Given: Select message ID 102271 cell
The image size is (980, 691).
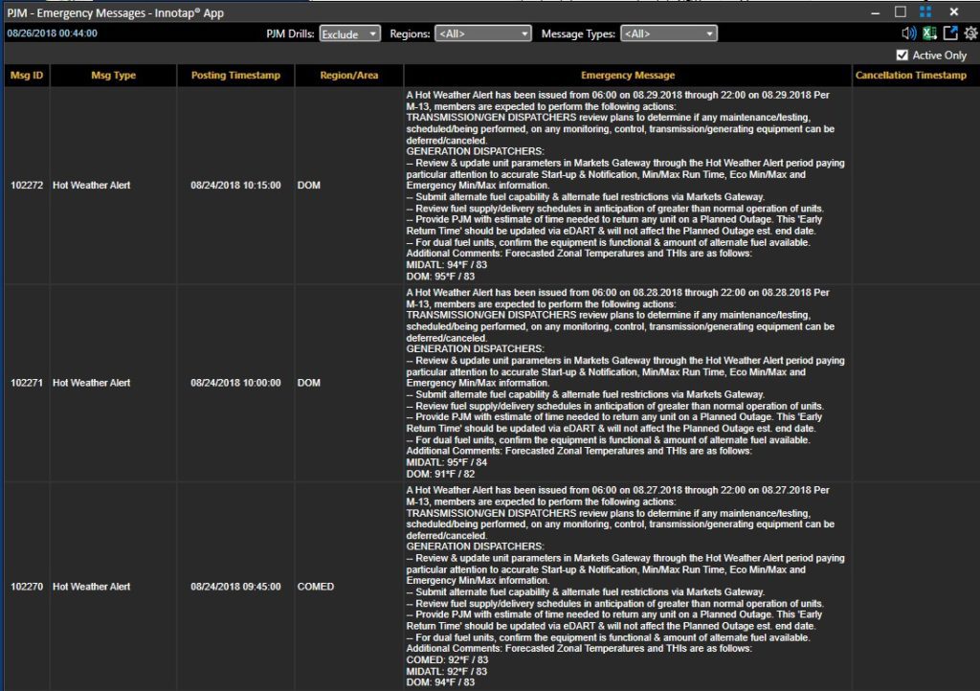Looking at the screenshot, I should coord(27,383).
